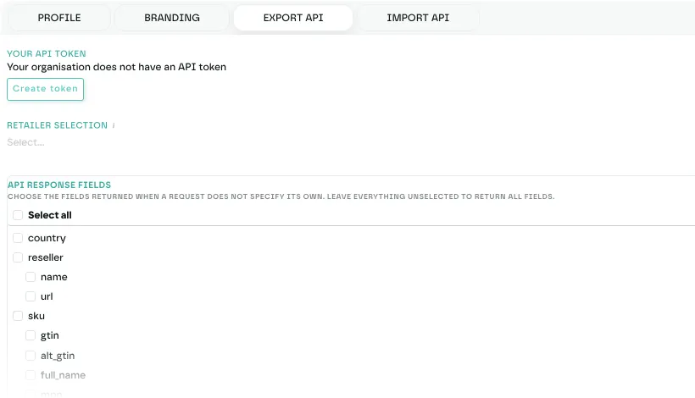Click the 'reseller' field label

(46, 257)
